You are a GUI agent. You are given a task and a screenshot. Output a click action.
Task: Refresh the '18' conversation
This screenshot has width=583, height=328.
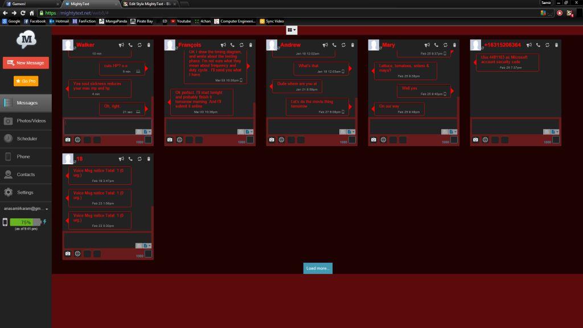(139, 159)
